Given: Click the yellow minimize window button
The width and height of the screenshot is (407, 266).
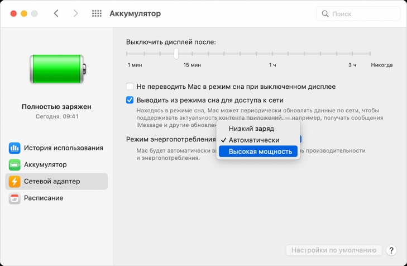Looking at the screenshot, I should click(x=23, y=13).
